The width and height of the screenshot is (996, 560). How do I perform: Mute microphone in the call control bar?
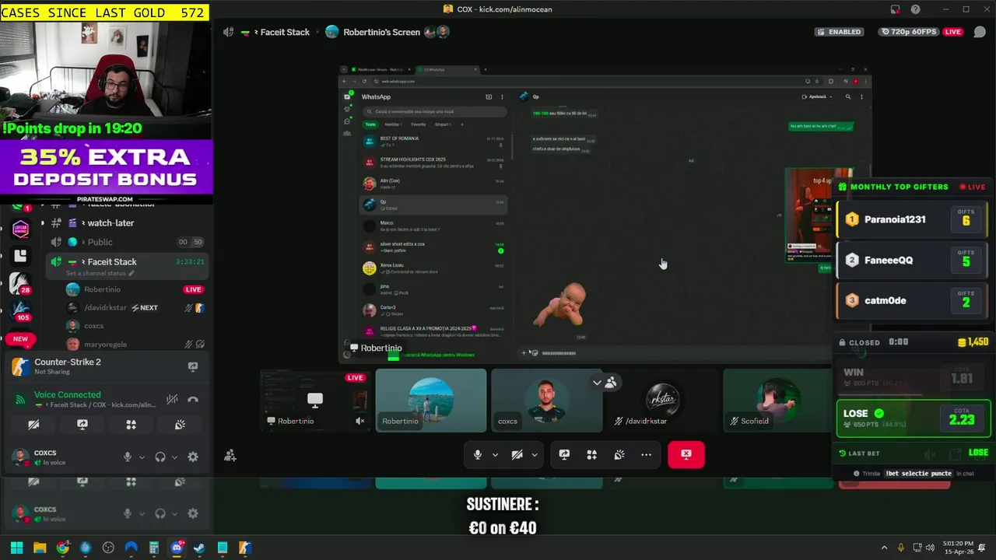coord(477,455)
